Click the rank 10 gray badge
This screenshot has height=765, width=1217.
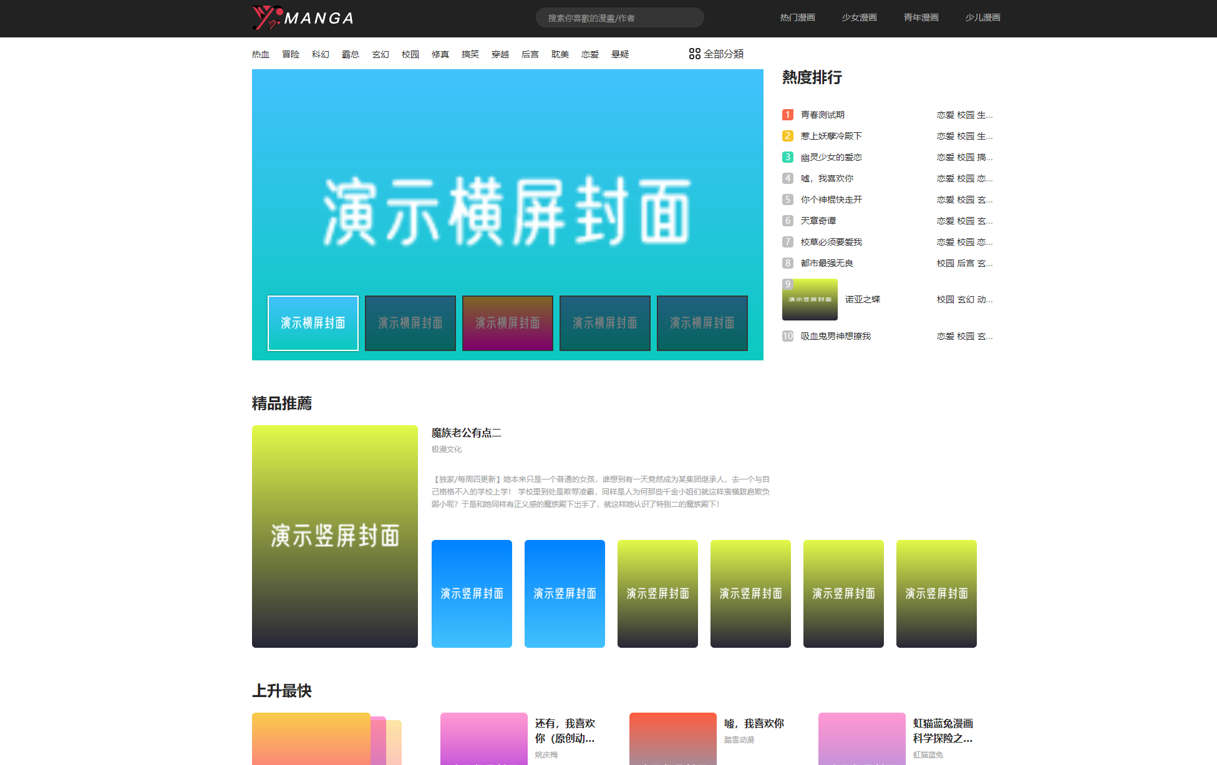point(788,336)
